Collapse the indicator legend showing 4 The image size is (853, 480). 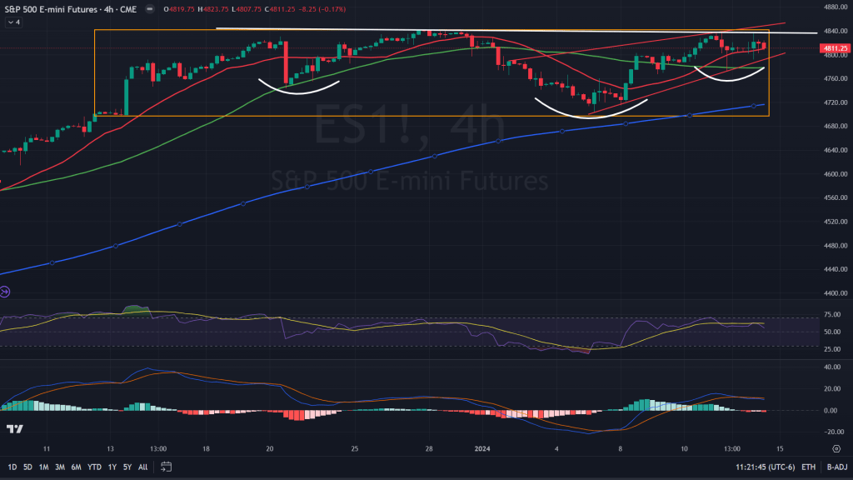pos(13,22)
